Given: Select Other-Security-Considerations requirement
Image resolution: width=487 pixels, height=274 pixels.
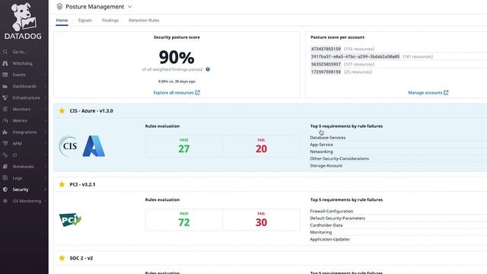Looking at the screenshot, I should (339, 158).
